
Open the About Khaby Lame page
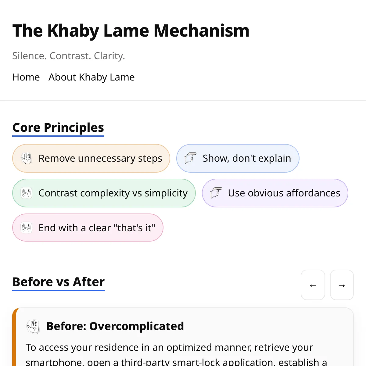pos(91,77)
